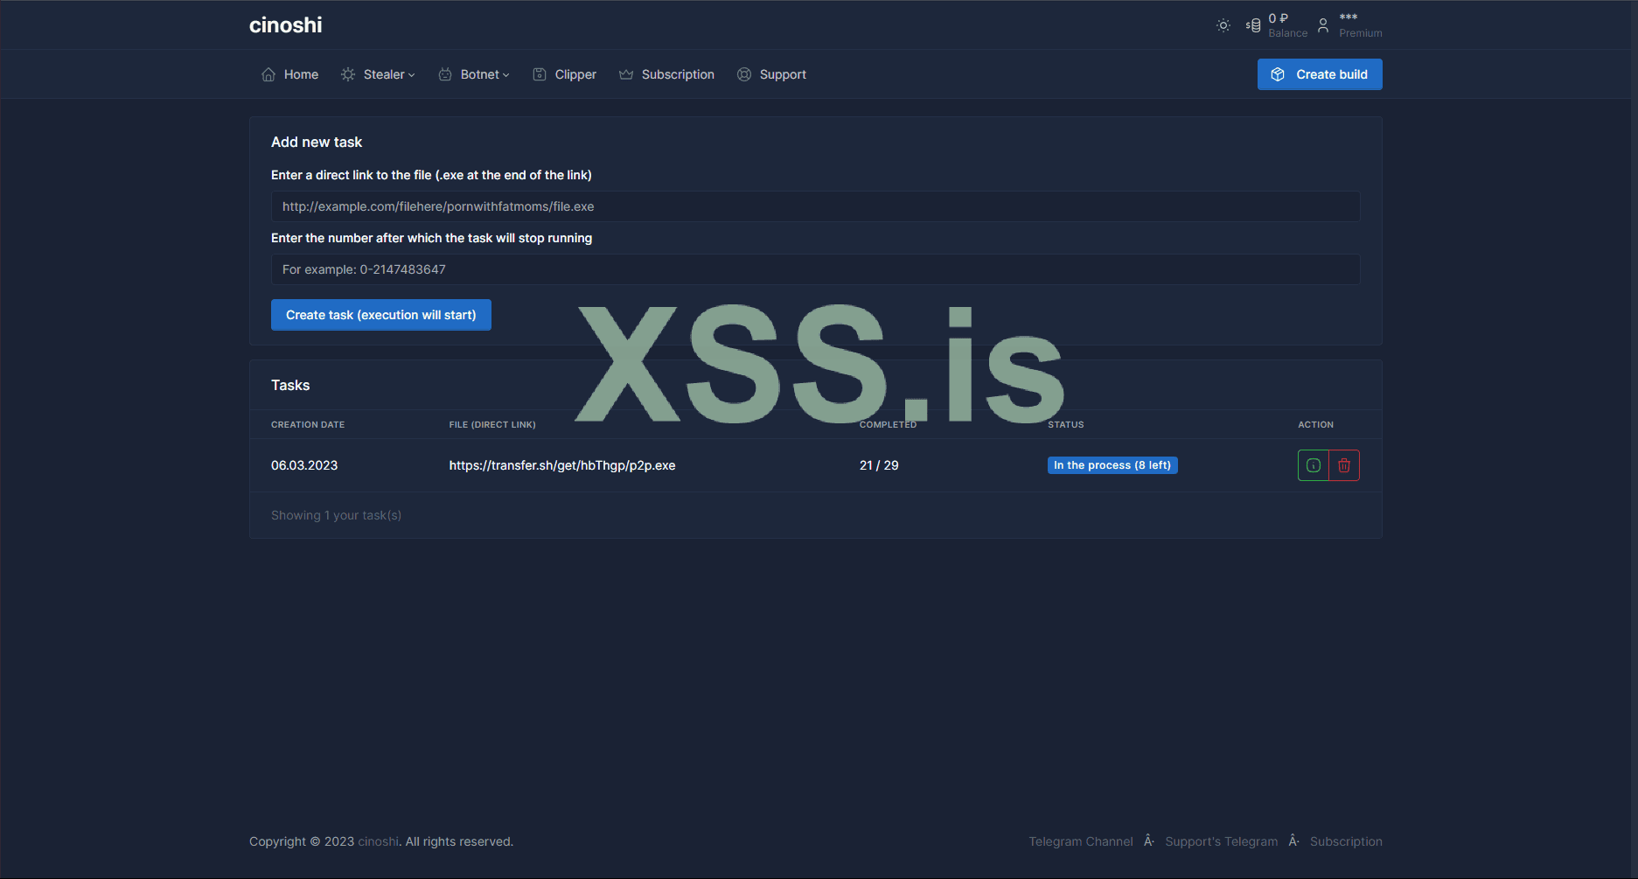Click the Action column header
The width and height of the screenshot is (1638, 879).
pyautogui.click(x=1315, y=424)
